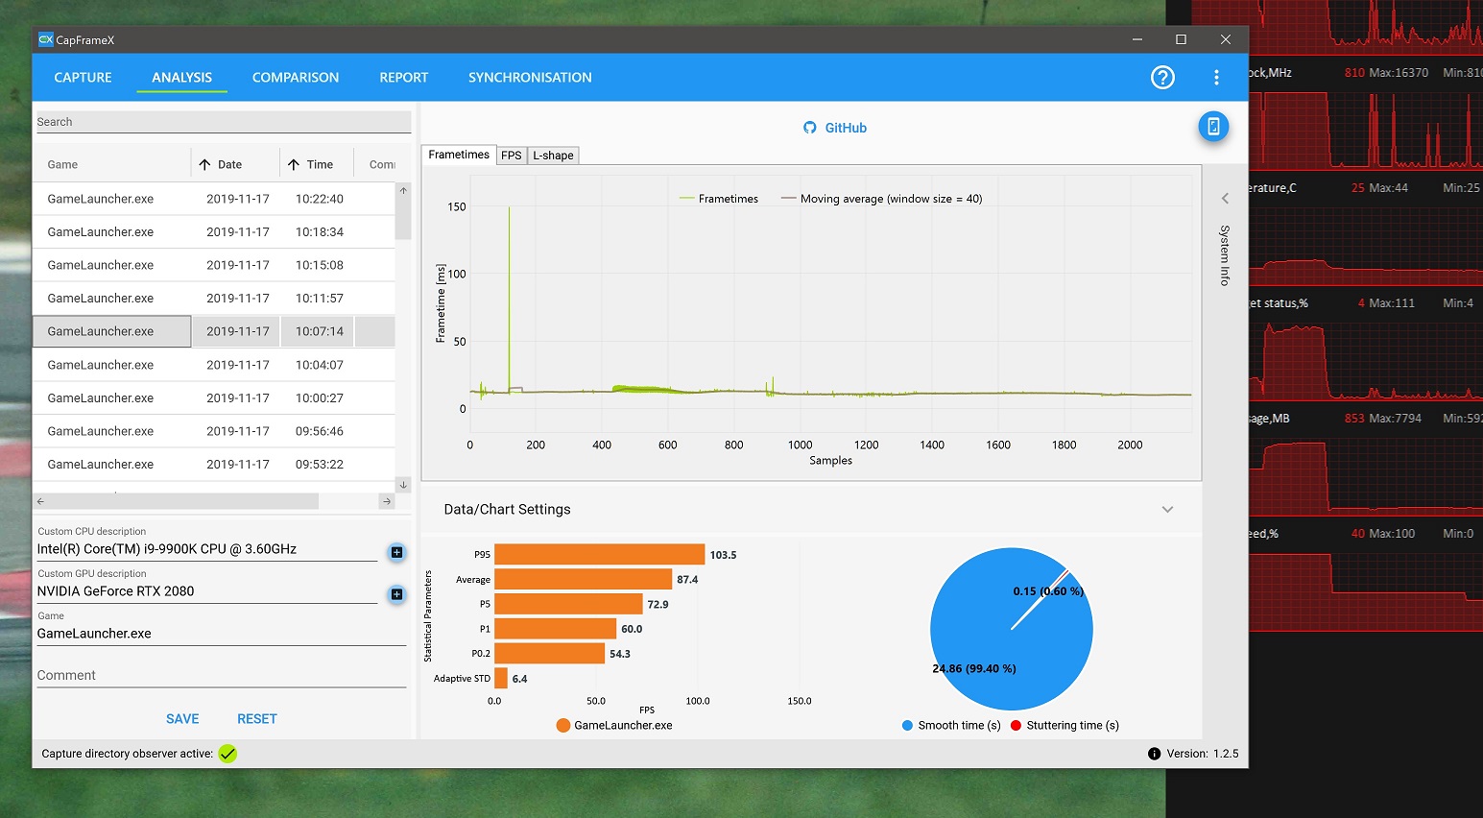Click the SAVE button

click(x=182, y=719)
